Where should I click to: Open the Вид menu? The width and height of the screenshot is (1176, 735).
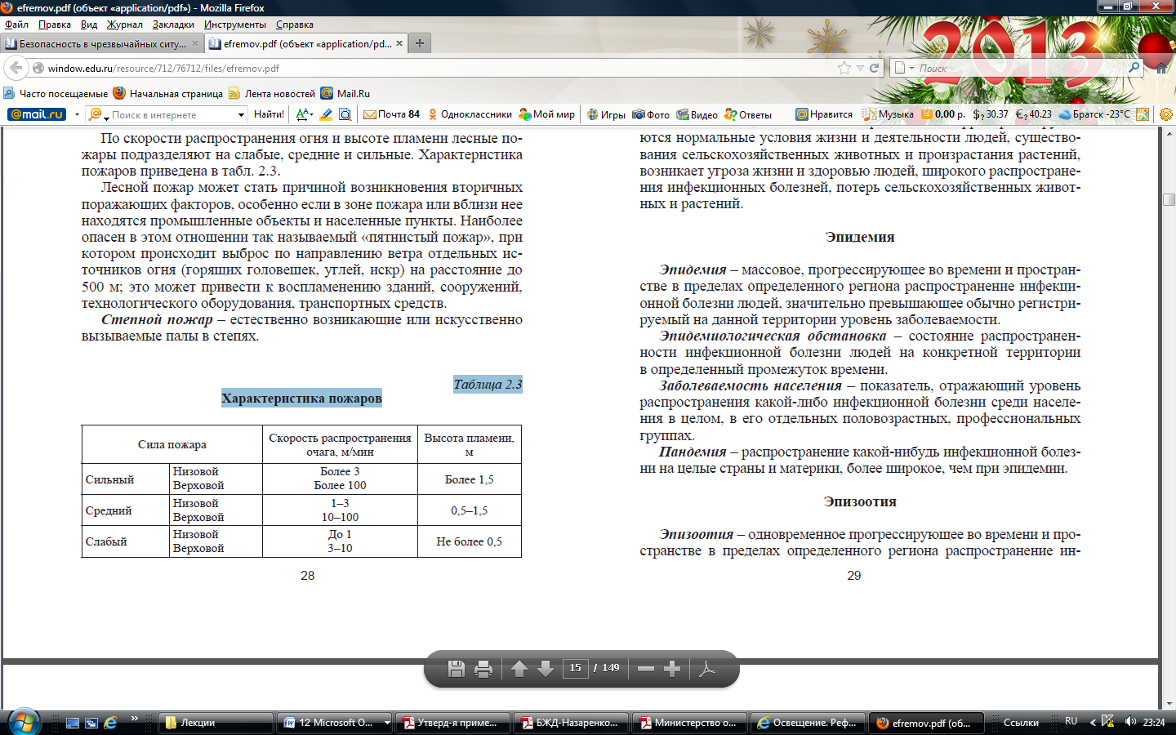click(89, 24)
